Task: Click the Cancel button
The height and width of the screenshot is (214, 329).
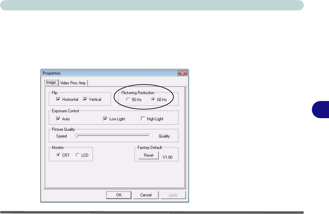Action: click(x=146, y=195)
